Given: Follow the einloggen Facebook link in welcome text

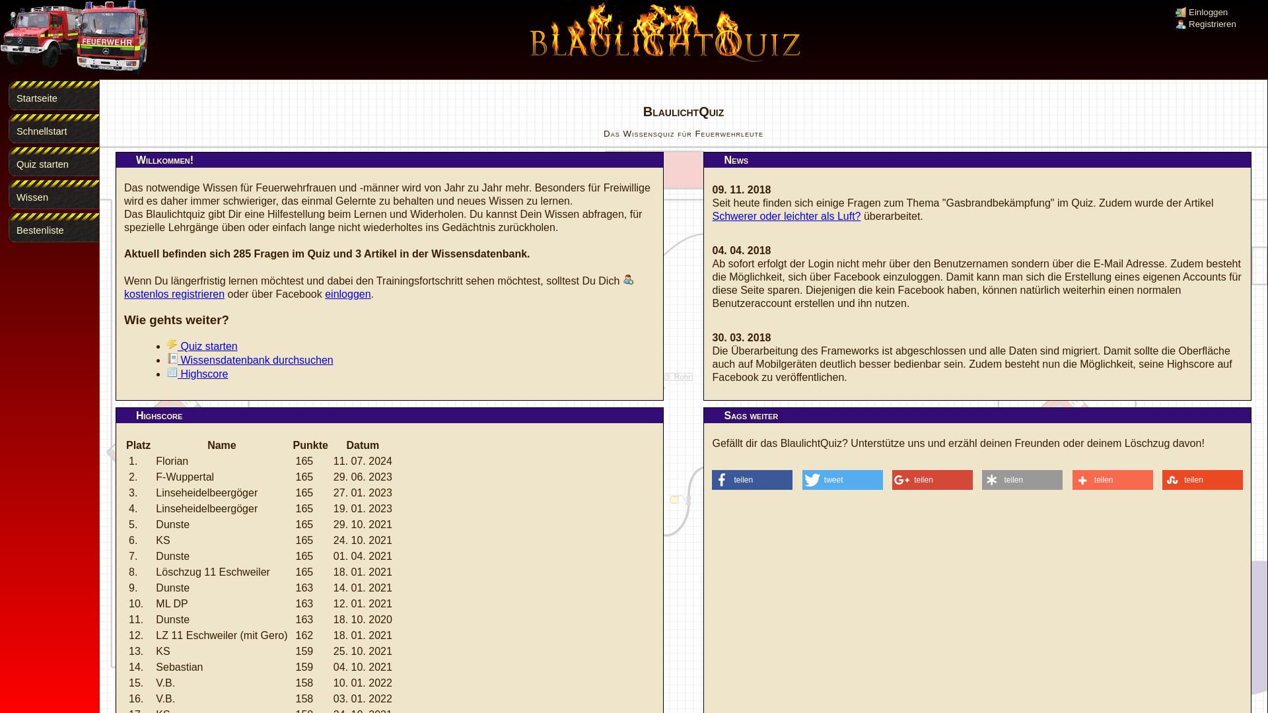Looking at the screenshot, I should tap(347, 294).
